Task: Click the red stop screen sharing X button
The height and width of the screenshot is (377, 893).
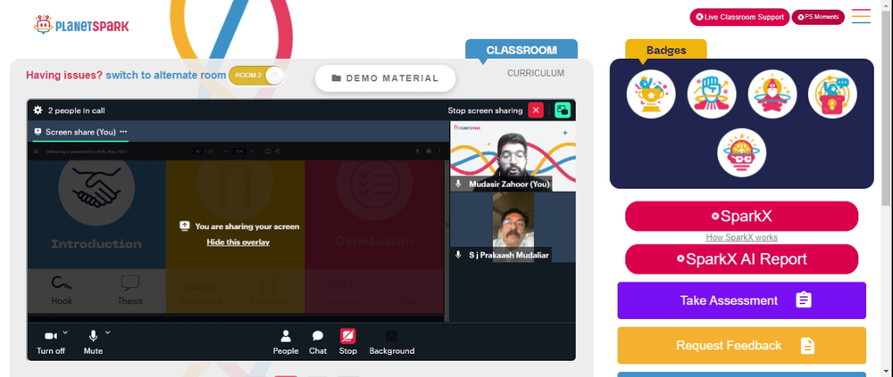Action: (x=536, y=111)
